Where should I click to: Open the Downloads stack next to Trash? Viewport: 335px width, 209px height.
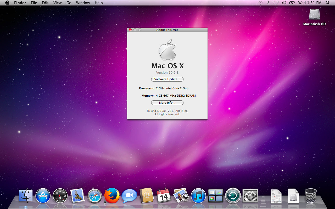coord(293,196)
